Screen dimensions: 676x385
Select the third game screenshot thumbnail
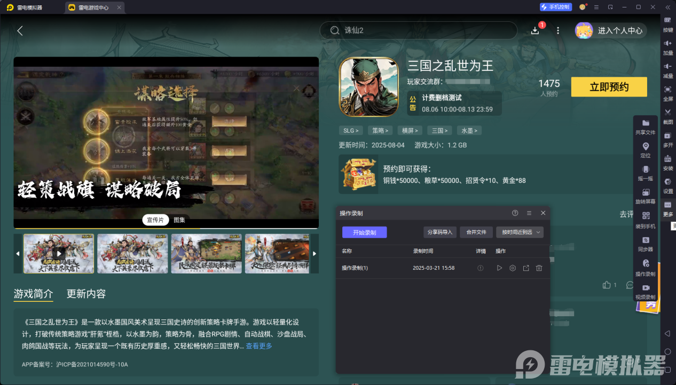pyautogui.click(x=206, y=253)
